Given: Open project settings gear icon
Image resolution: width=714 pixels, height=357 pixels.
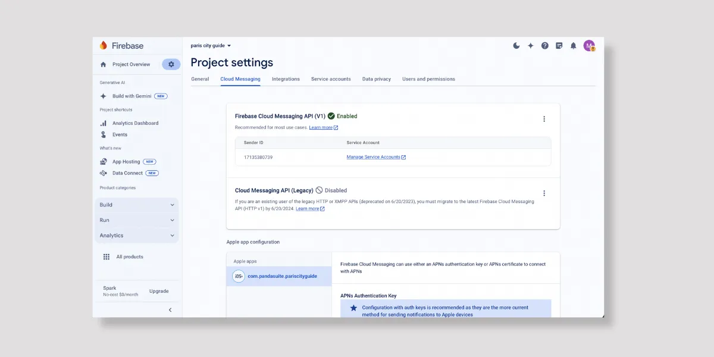Looking at the screenshot, I should tap(171, 64).
